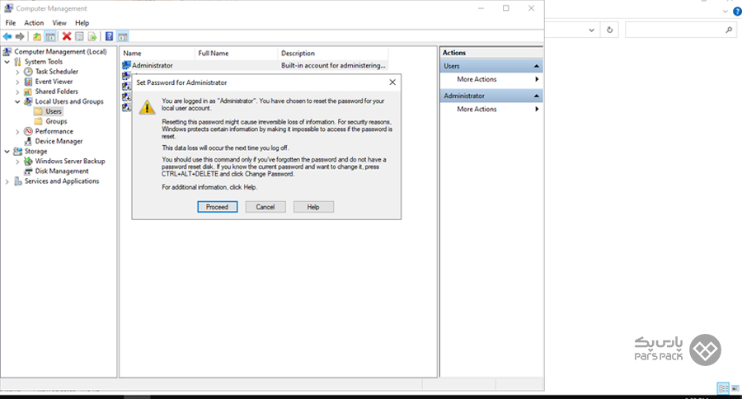This screenshot has width=742, height=399.
Task: Expand the Shared Folders node
Action: pyautogui.click(x=17, y=92)
